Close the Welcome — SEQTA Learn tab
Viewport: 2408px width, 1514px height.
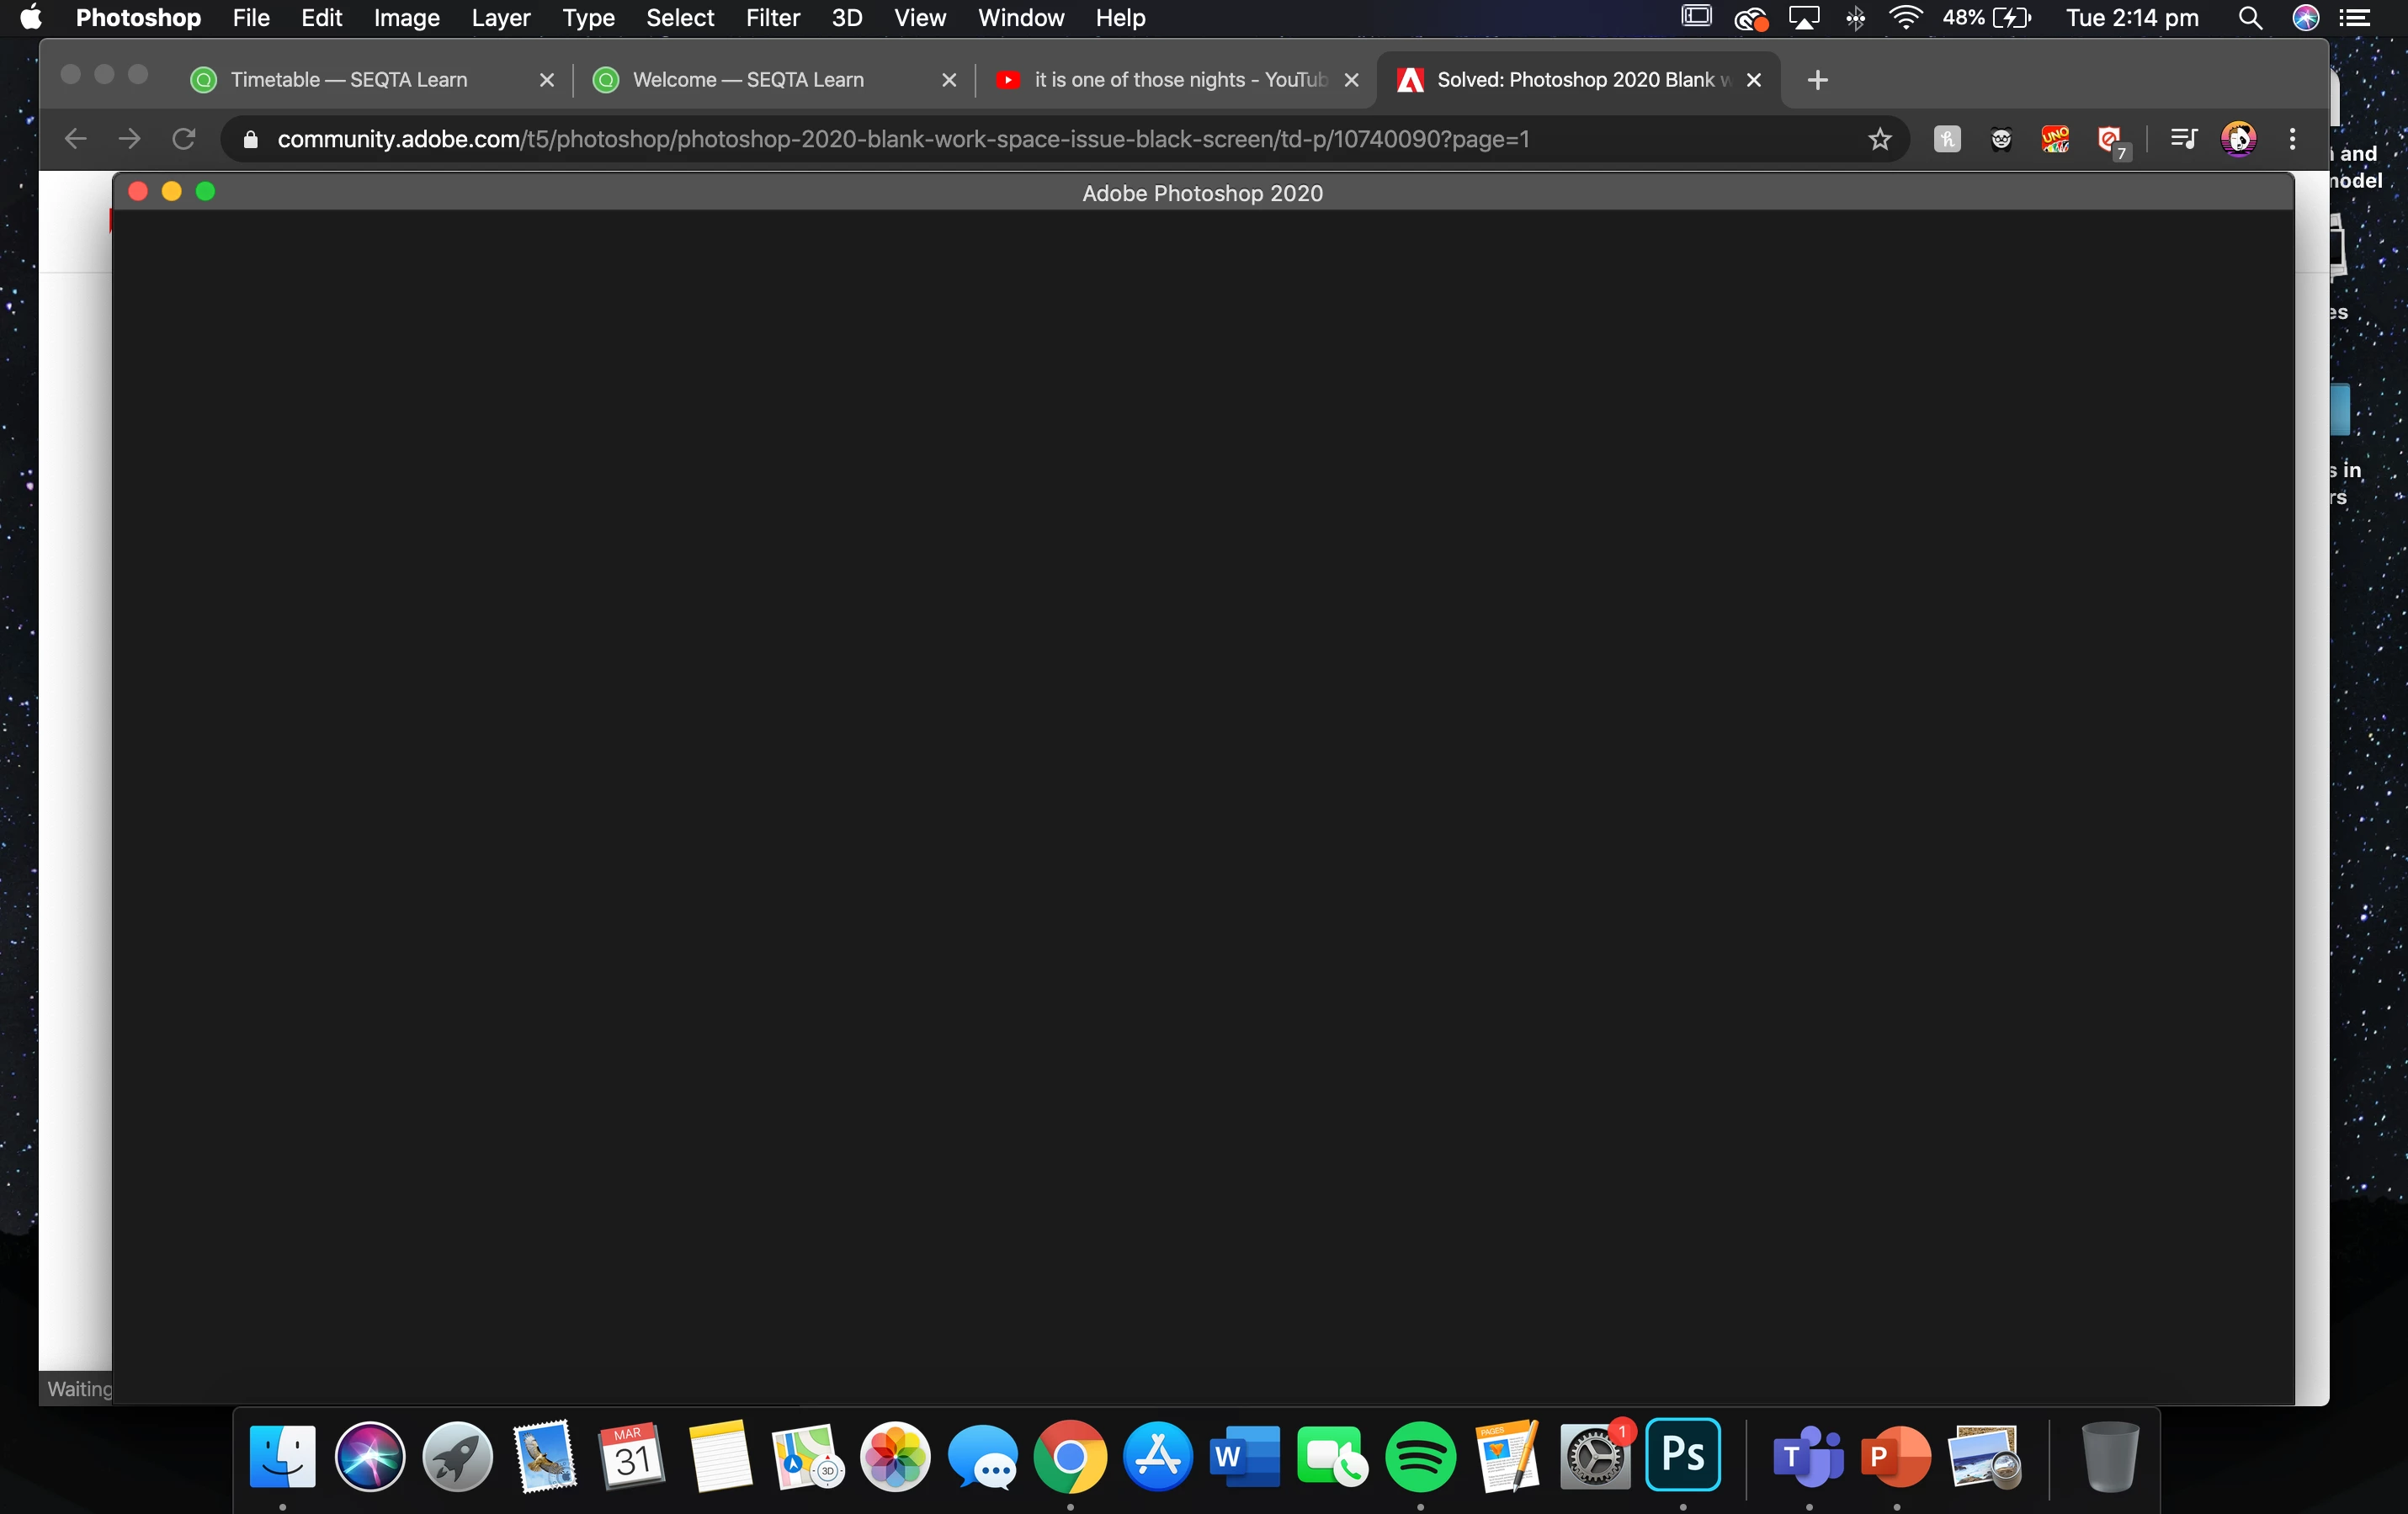pyautogui.click(x=949, y=80)
